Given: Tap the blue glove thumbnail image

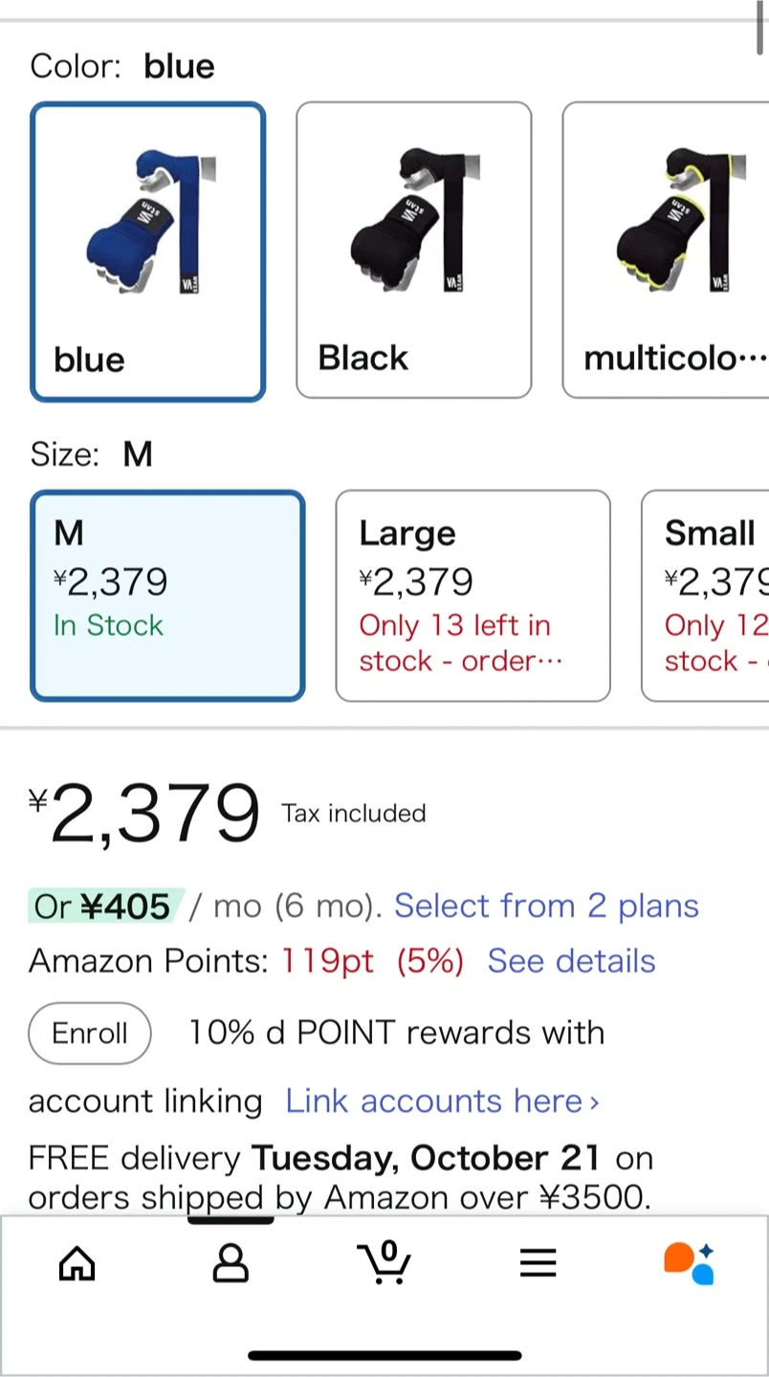Looking at the screenshot, I should 148,222.
